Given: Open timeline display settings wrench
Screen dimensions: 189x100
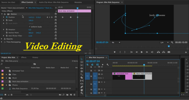Looking at the screenshot, I should tap(108, 65).
